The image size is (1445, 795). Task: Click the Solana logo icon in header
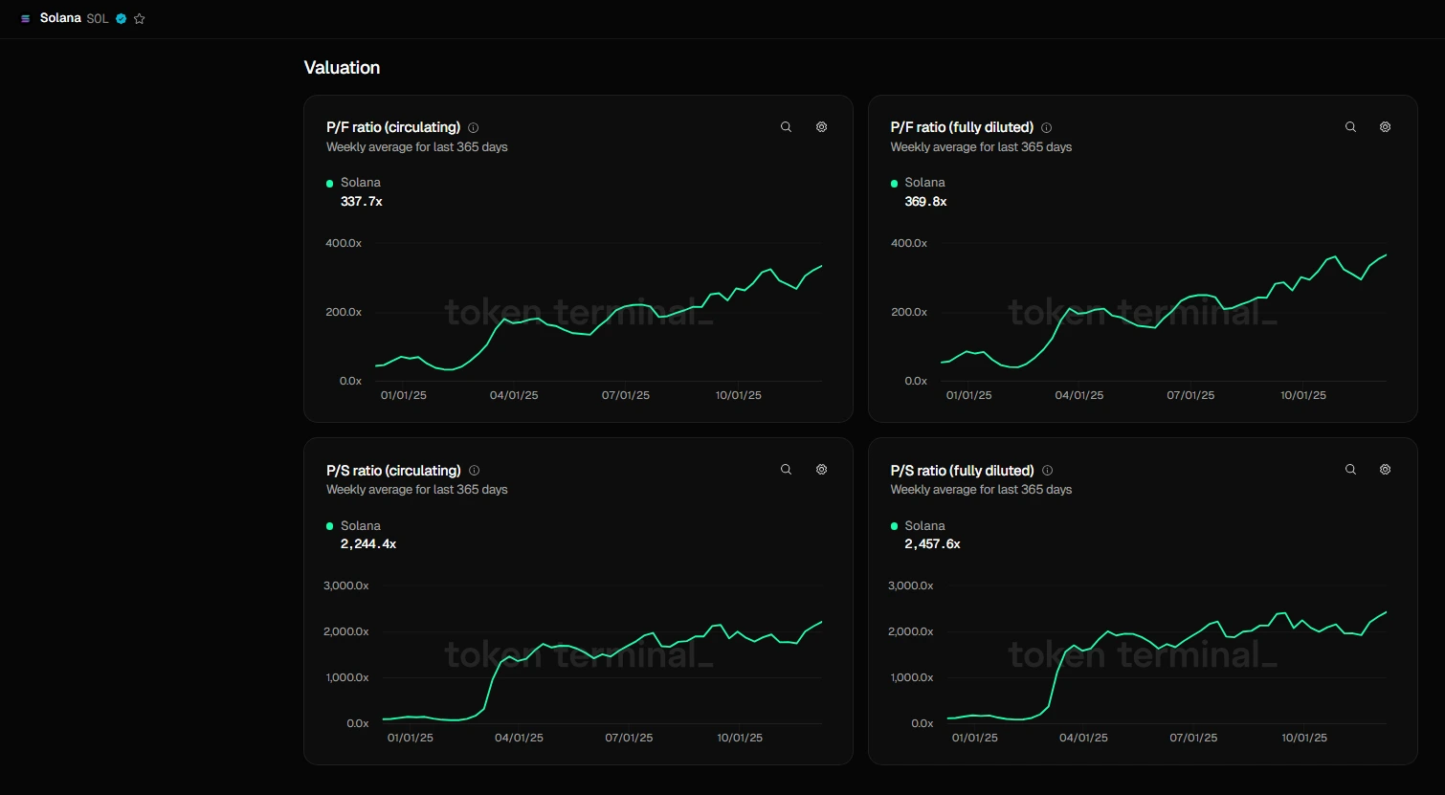26,19
